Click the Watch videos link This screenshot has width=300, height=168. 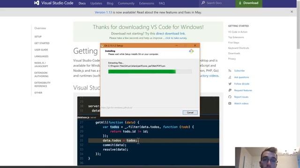pos(241,104)
